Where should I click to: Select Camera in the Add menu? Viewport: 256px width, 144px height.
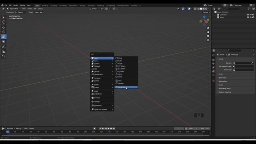102,98
